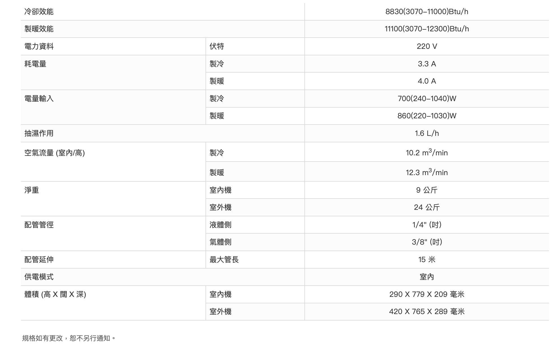
Task: Select the 11100(3070–12300)Btu/h heating value
Action: pos(427,29)
